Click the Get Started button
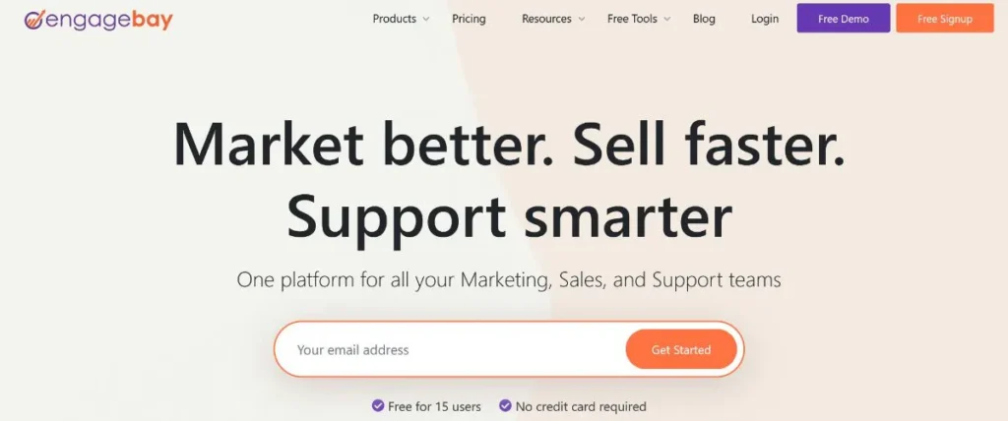Image resolution: width=1008 pixels, height=421 pixels. (x=681, y=350)
